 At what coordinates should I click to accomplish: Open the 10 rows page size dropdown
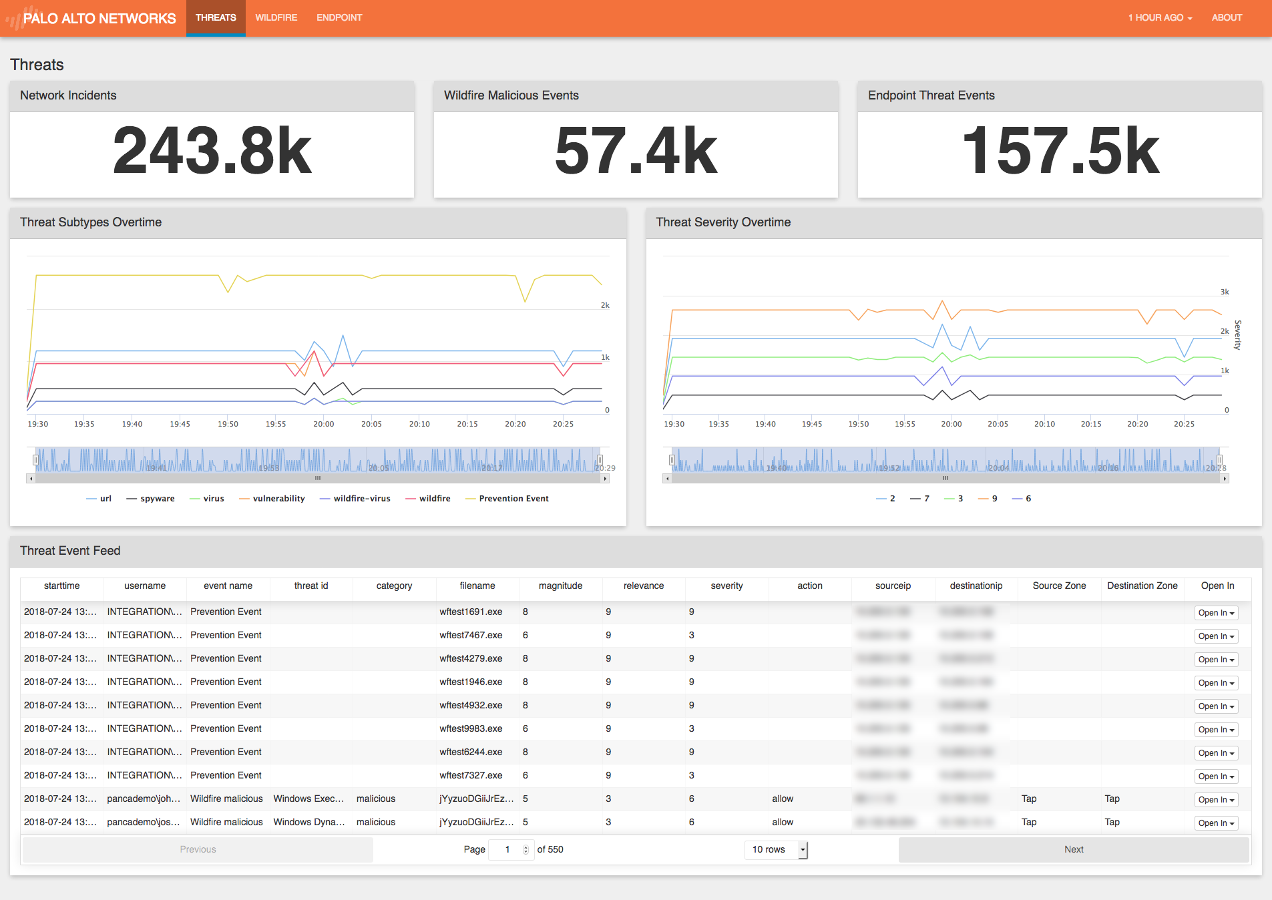pyautogui.click(x=776, y=849)
